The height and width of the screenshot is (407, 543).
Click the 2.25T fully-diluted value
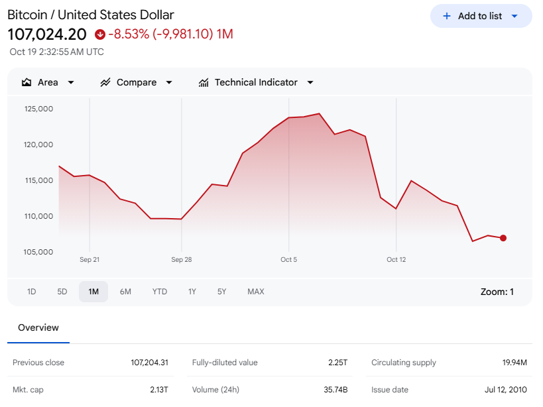click(x=338, y=363)
